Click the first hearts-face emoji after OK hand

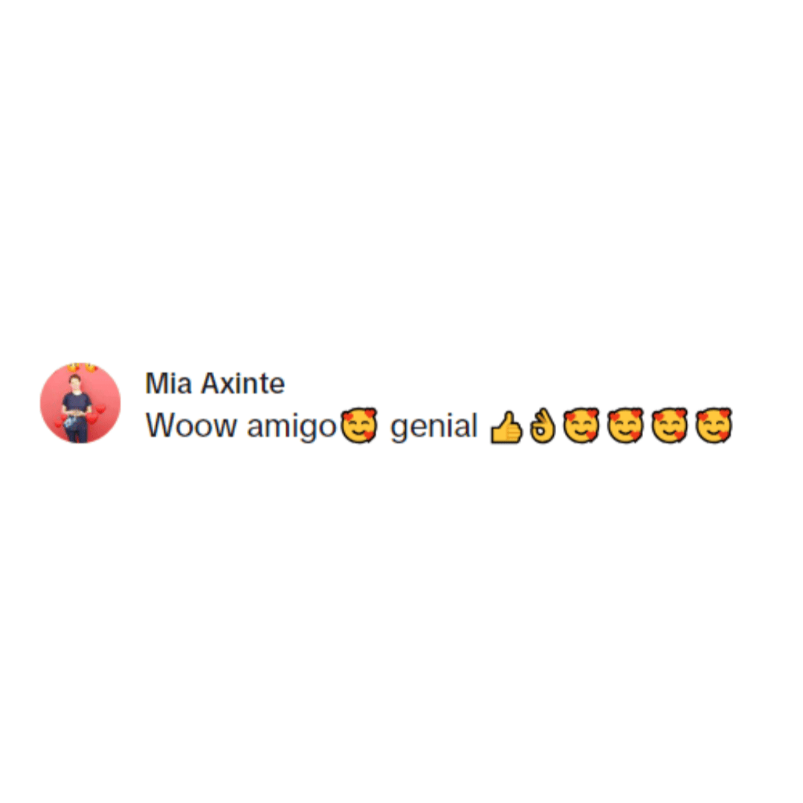[581, 425]
